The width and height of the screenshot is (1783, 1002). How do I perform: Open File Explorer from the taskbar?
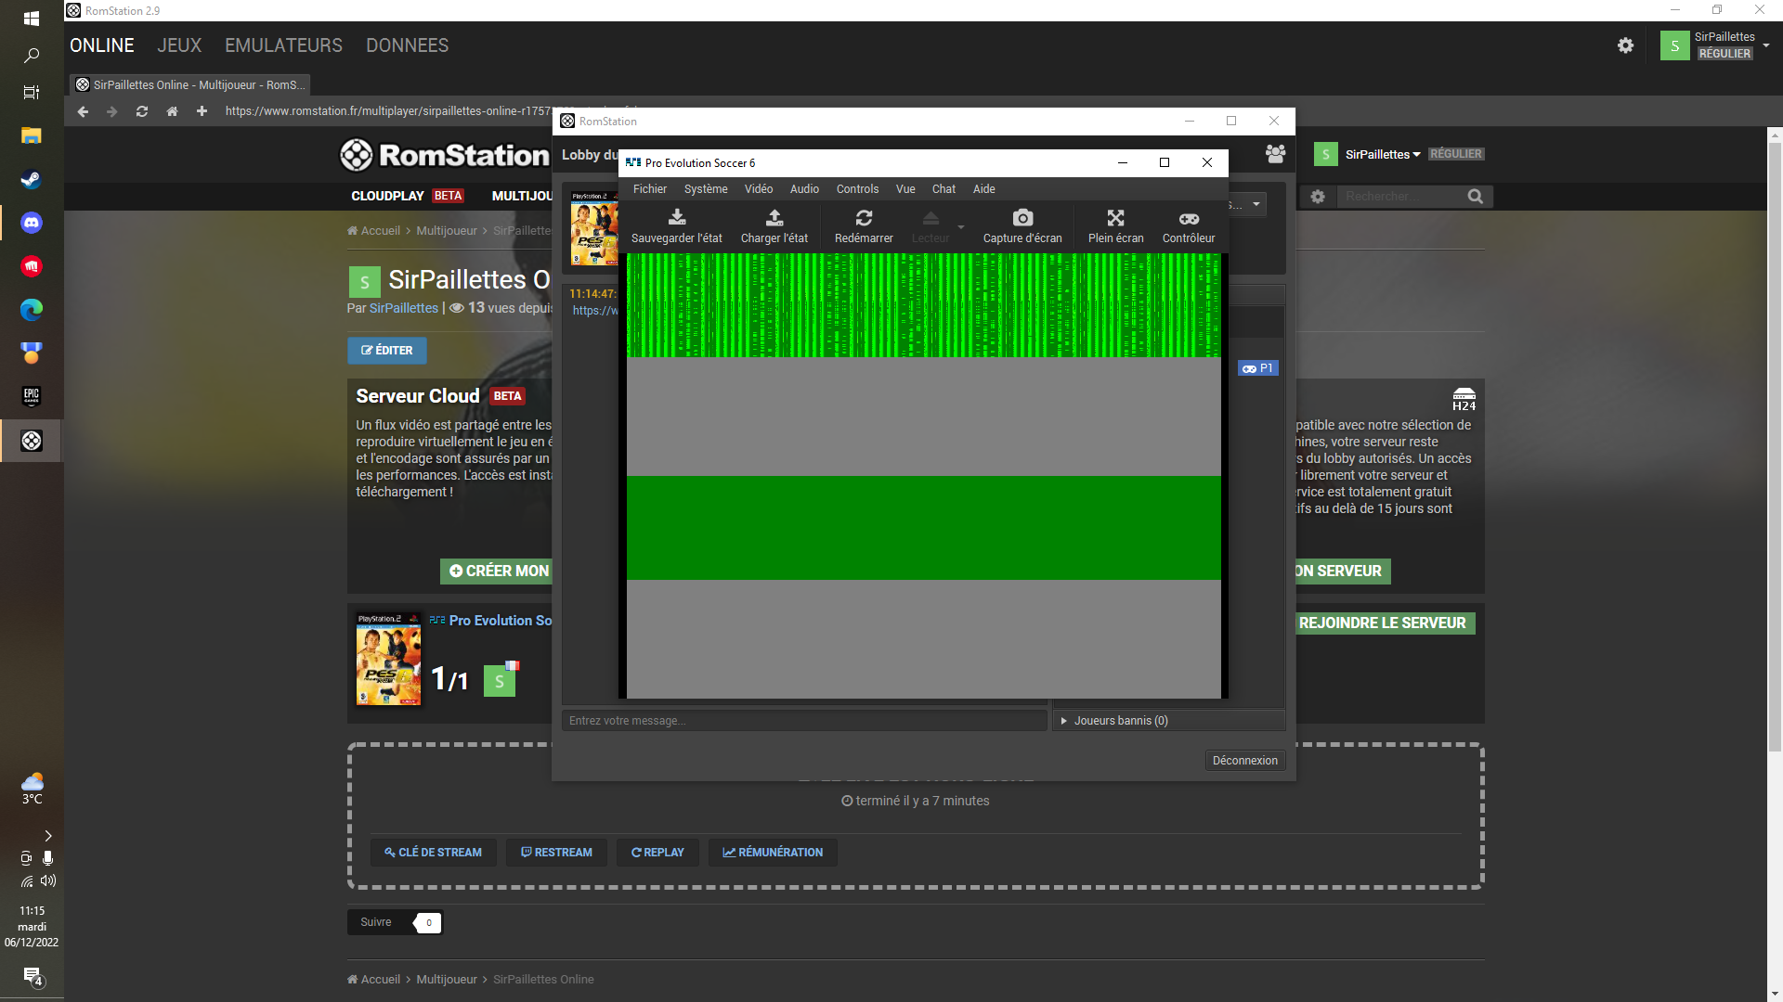(x=32, y=135)
